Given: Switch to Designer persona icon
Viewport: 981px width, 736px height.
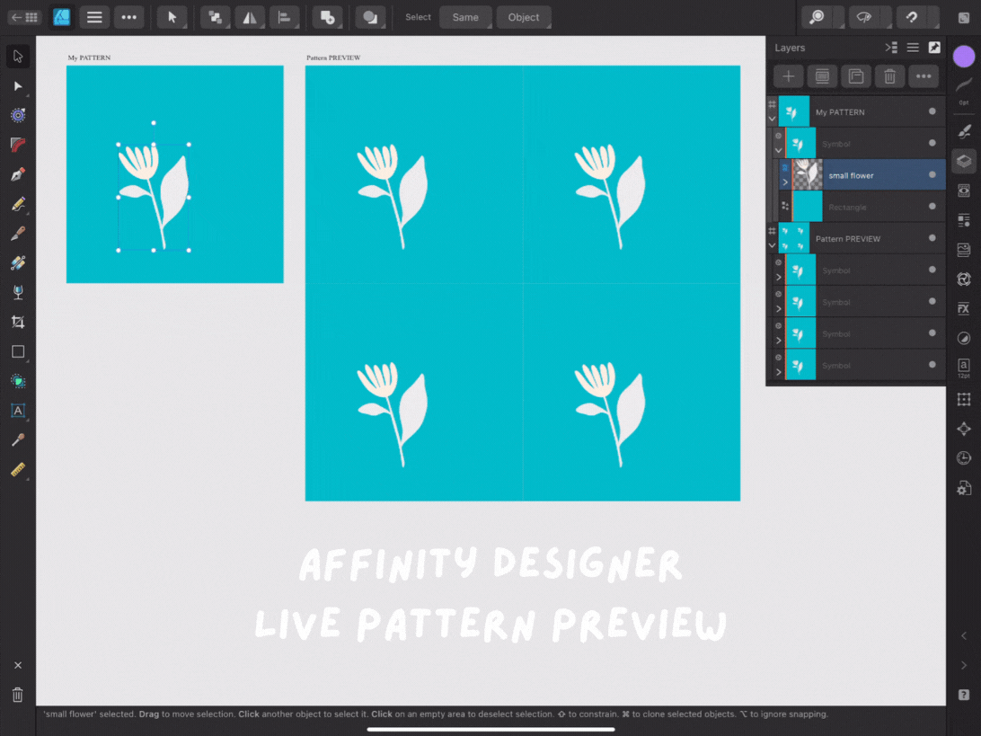Looking at the screenshot, I should pyautogui.click(x=61, y=18).
